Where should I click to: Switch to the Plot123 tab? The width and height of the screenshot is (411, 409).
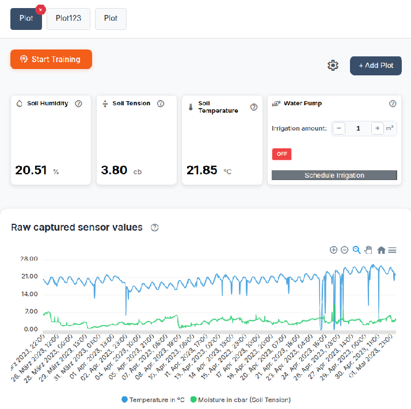(68, 18)
